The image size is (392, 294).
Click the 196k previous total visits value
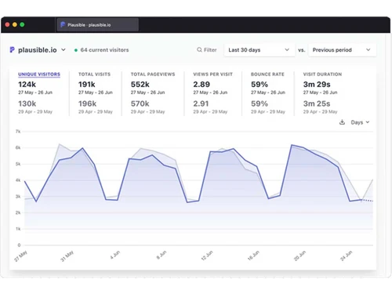[87, 103]
